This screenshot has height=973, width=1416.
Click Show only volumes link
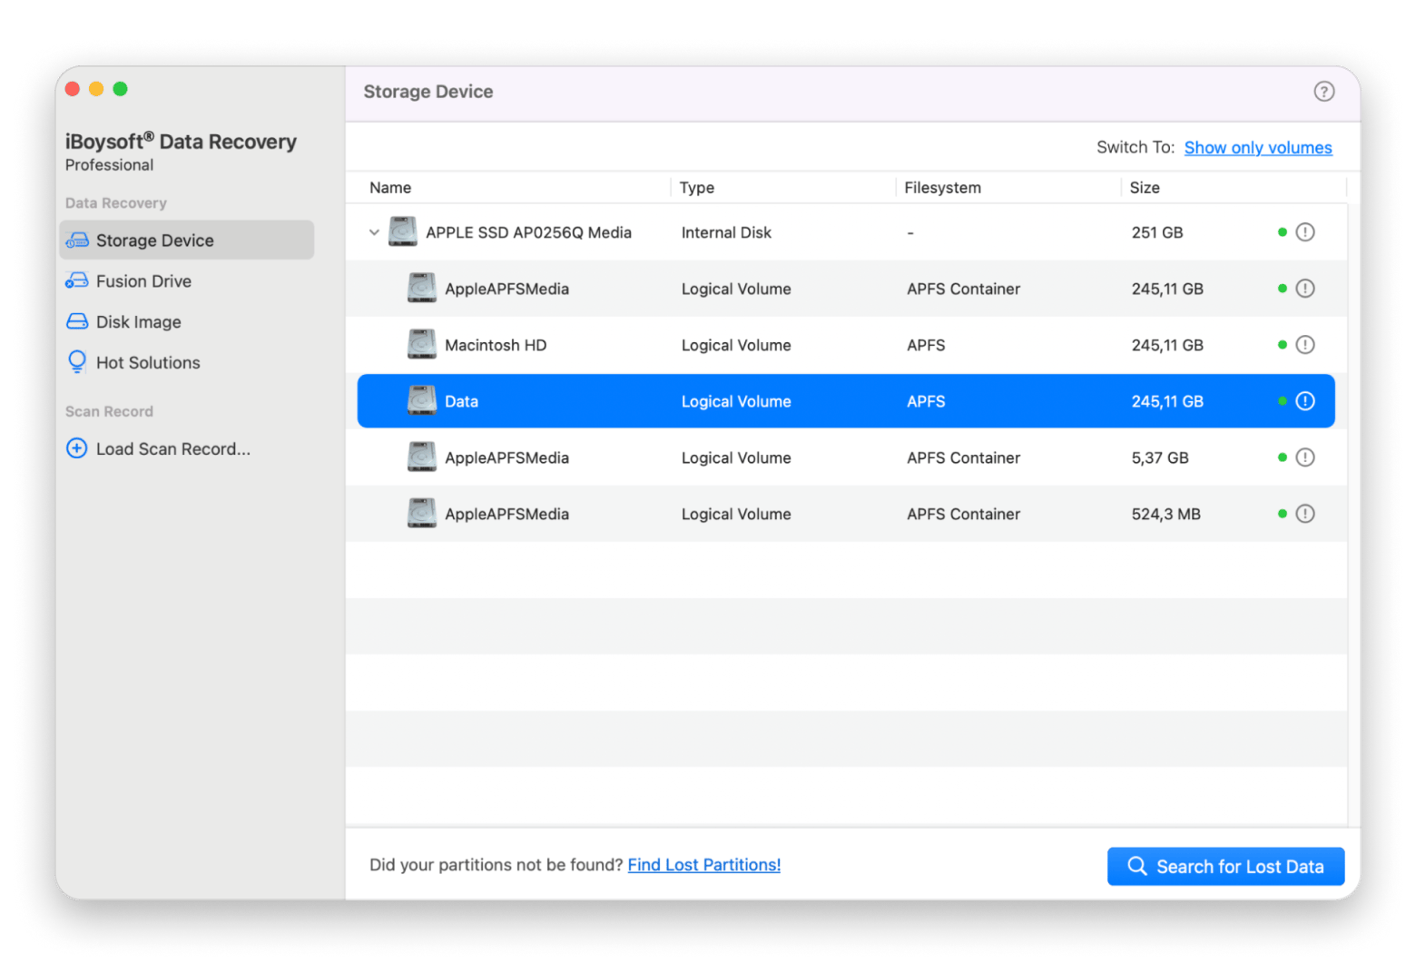[x=1258, y=148]
